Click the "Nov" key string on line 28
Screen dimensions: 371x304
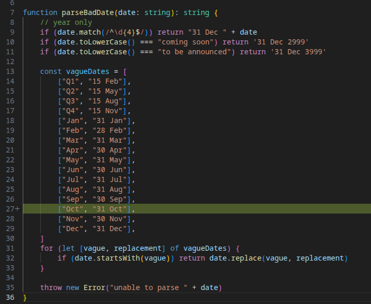72,219
